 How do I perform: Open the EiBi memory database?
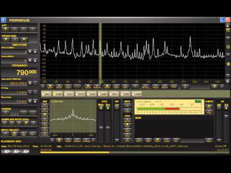click(x=148, y=140)
